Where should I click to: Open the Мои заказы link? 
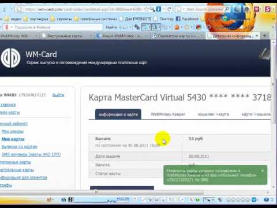(x=13, y=131)
